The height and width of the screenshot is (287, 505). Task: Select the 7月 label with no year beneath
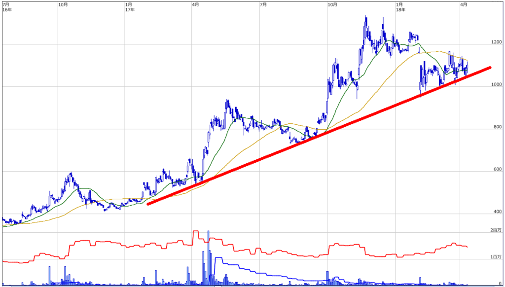pos(263,4)
